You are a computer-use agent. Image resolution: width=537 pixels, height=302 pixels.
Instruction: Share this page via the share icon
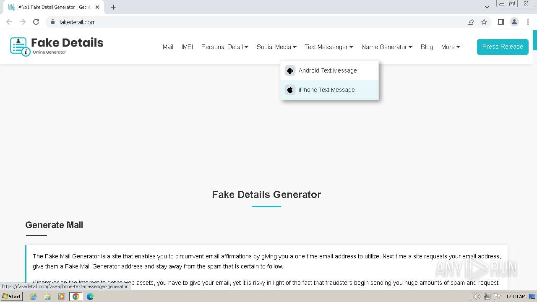click(471, 22)
